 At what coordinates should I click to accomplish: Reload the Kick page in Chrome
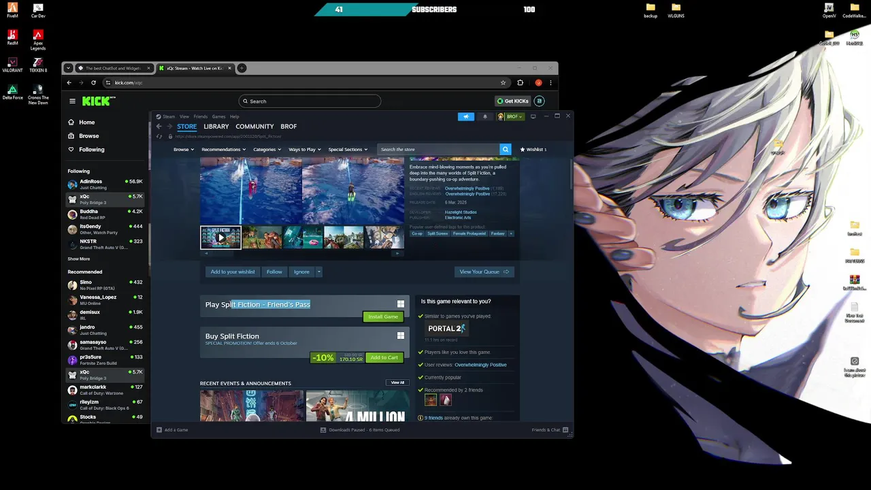click(94, 82)
